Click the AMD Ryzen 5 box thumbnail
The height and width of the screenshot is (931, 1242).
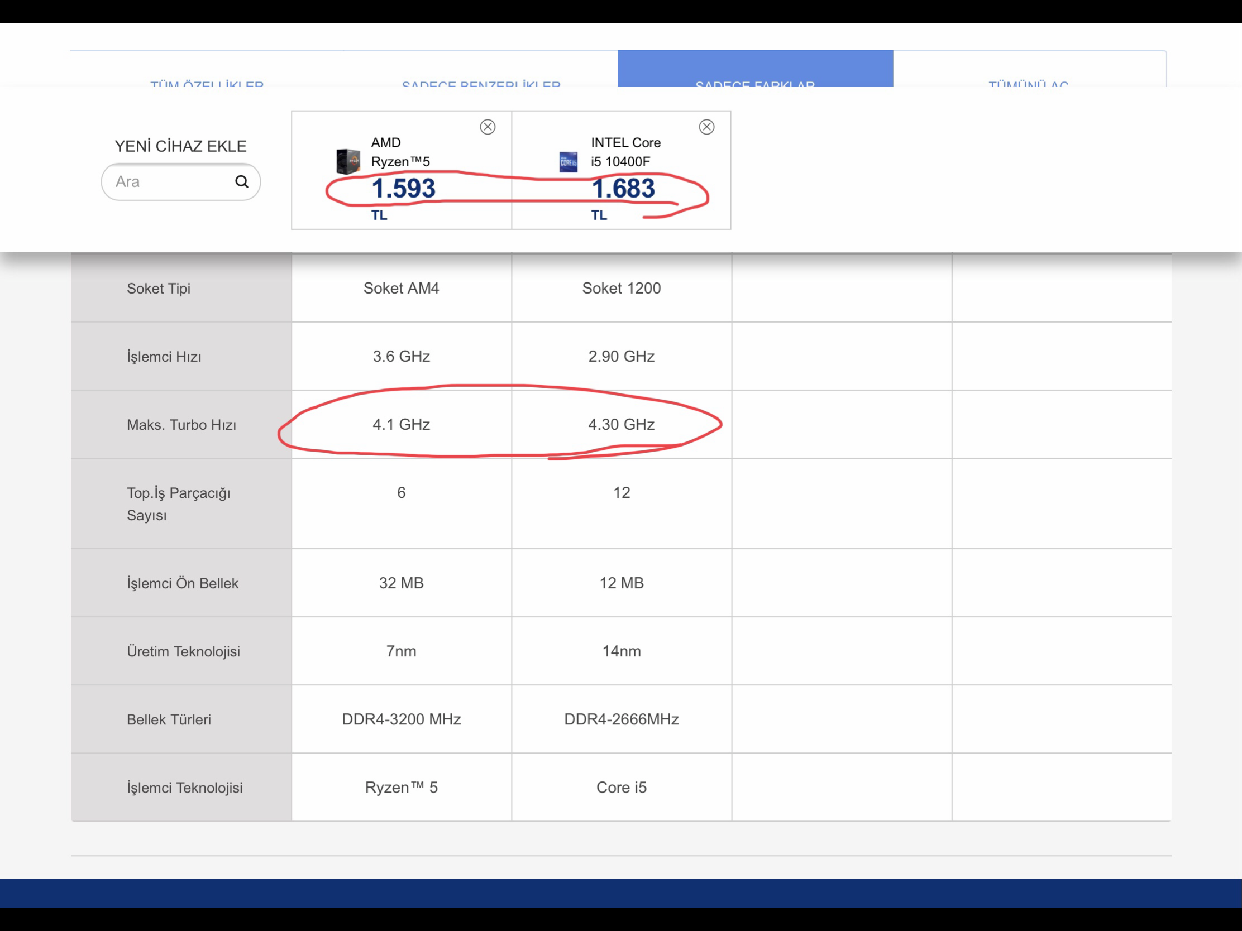pyautogui.click(x=348, y=161)
